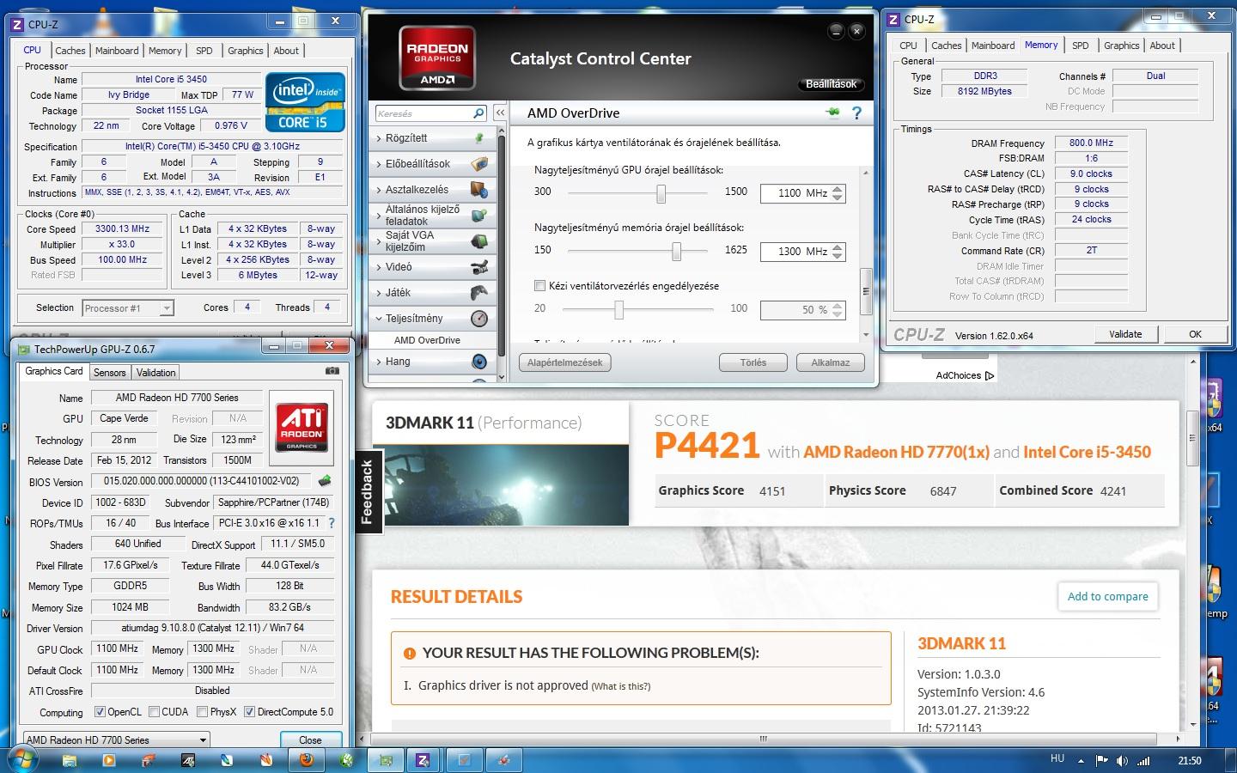
Task: Click the Alapértelmezések button
Action: (564, 362)
